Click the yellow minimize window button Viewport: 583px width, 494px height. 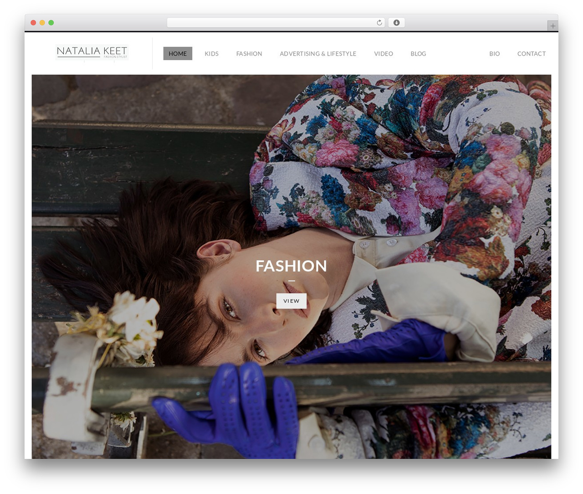42,23
